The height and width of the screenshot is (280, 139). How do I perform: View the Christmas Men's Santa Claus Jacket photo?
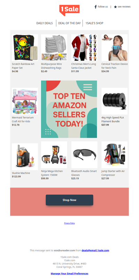pos(84,48)
